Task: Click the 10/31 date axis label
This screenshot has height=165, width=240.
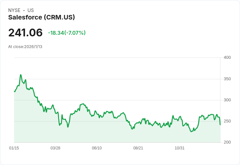Action: [x=180, y=148]
